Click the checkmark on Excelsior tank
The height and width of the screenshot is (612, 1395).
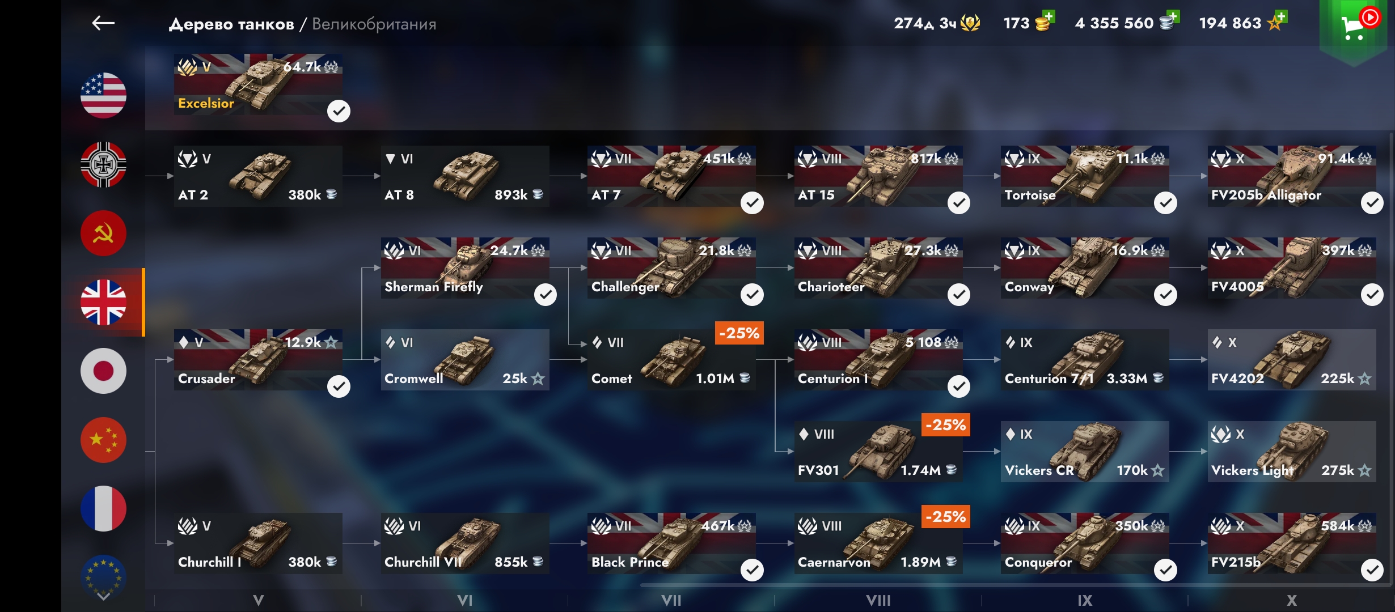[x=339, y=111]
